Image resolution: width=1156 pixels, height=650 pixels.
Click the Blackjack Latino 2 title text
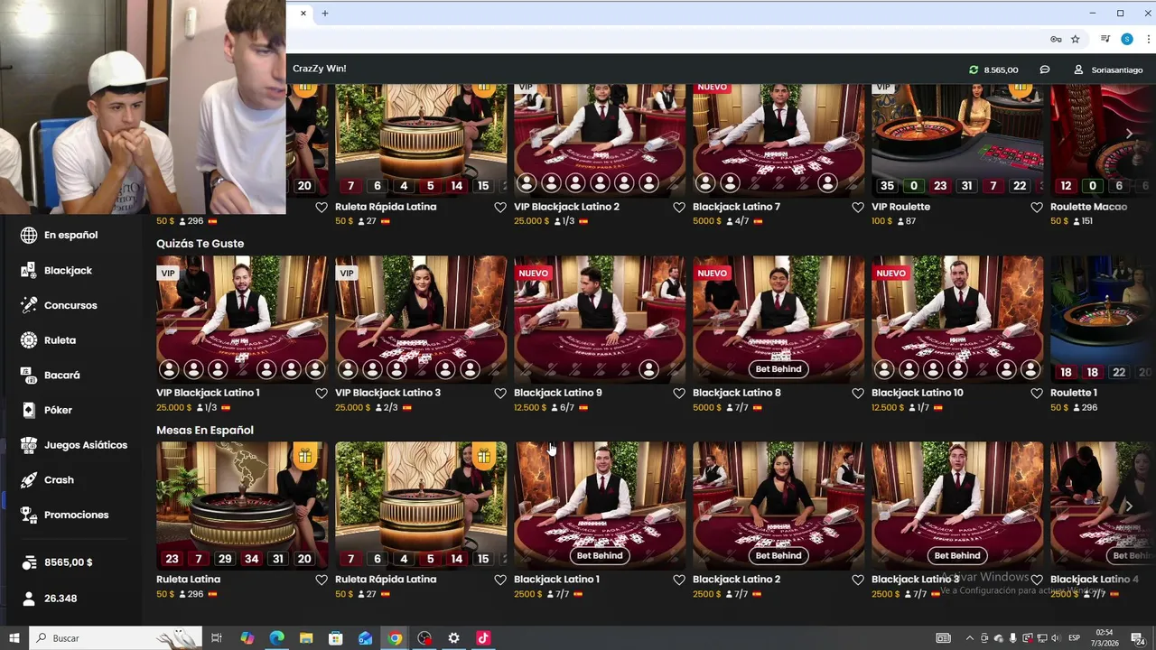coord(736,580)
